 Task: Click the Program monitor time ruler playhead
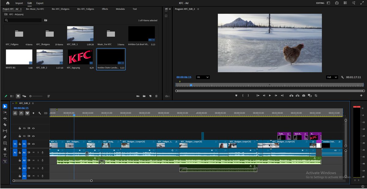click(191, 85)
